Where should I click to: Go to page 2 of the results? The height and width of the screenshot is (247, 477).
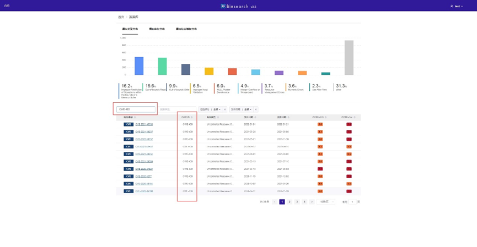click(290, 202)
